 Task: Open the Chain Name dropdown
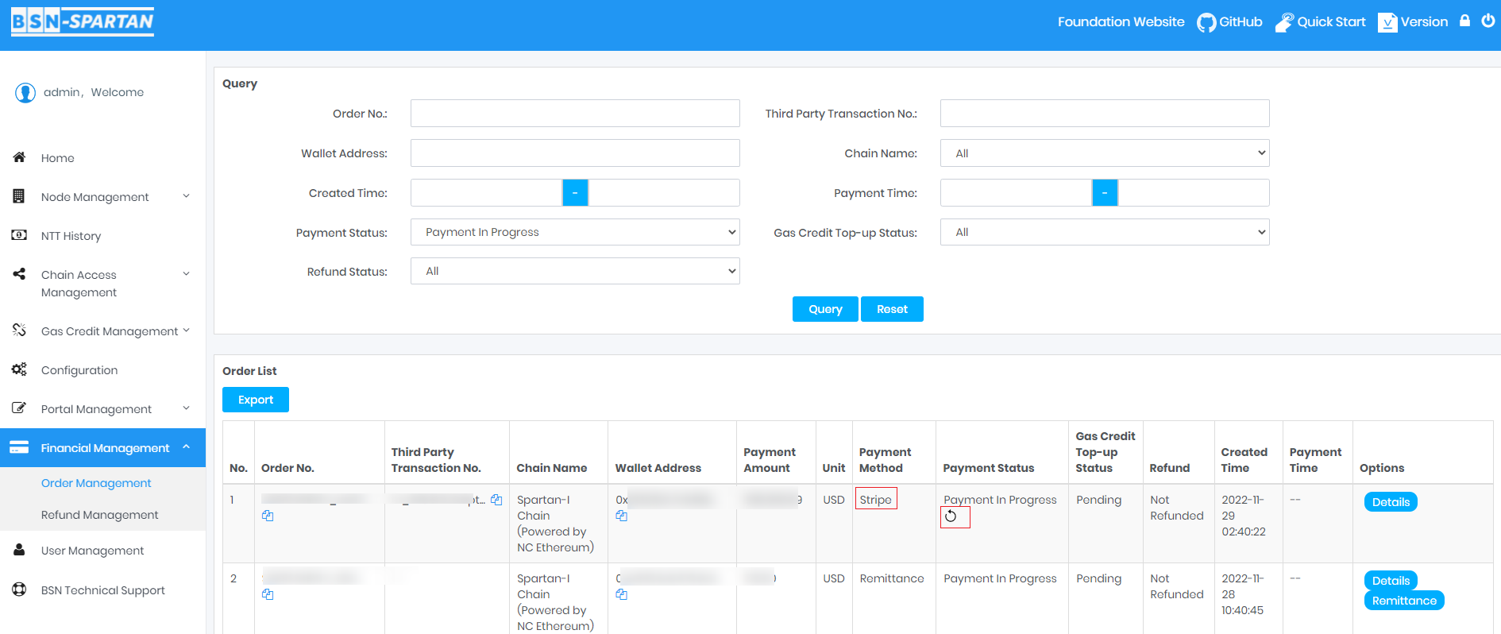(1104, 153)
